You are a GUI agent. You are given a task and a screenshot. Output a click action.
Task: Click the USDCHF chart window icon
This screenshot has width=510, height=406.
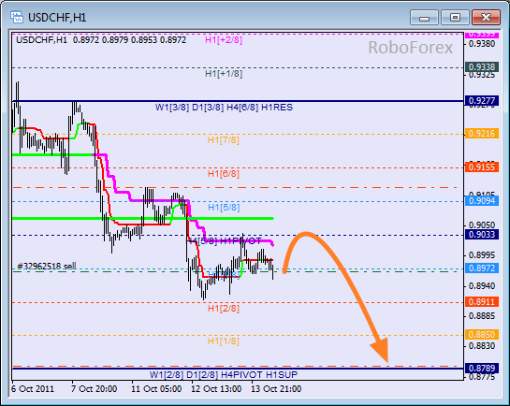click(x=16, y=17)
